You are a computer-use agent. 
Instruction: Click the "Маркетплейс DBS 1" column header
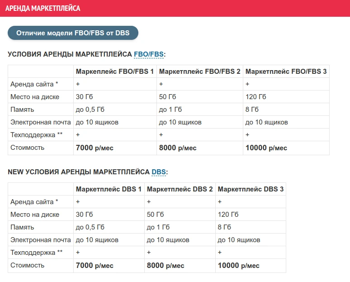(x=109, y=189)
